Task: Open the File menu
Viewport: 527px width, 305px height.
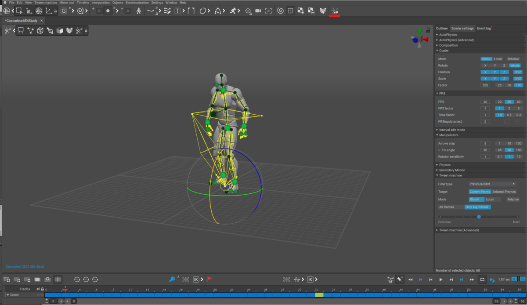Action: (12, 3)
